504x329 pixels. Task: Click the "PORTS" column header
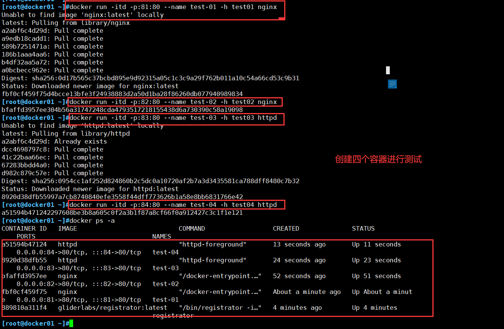click(26, 236)
